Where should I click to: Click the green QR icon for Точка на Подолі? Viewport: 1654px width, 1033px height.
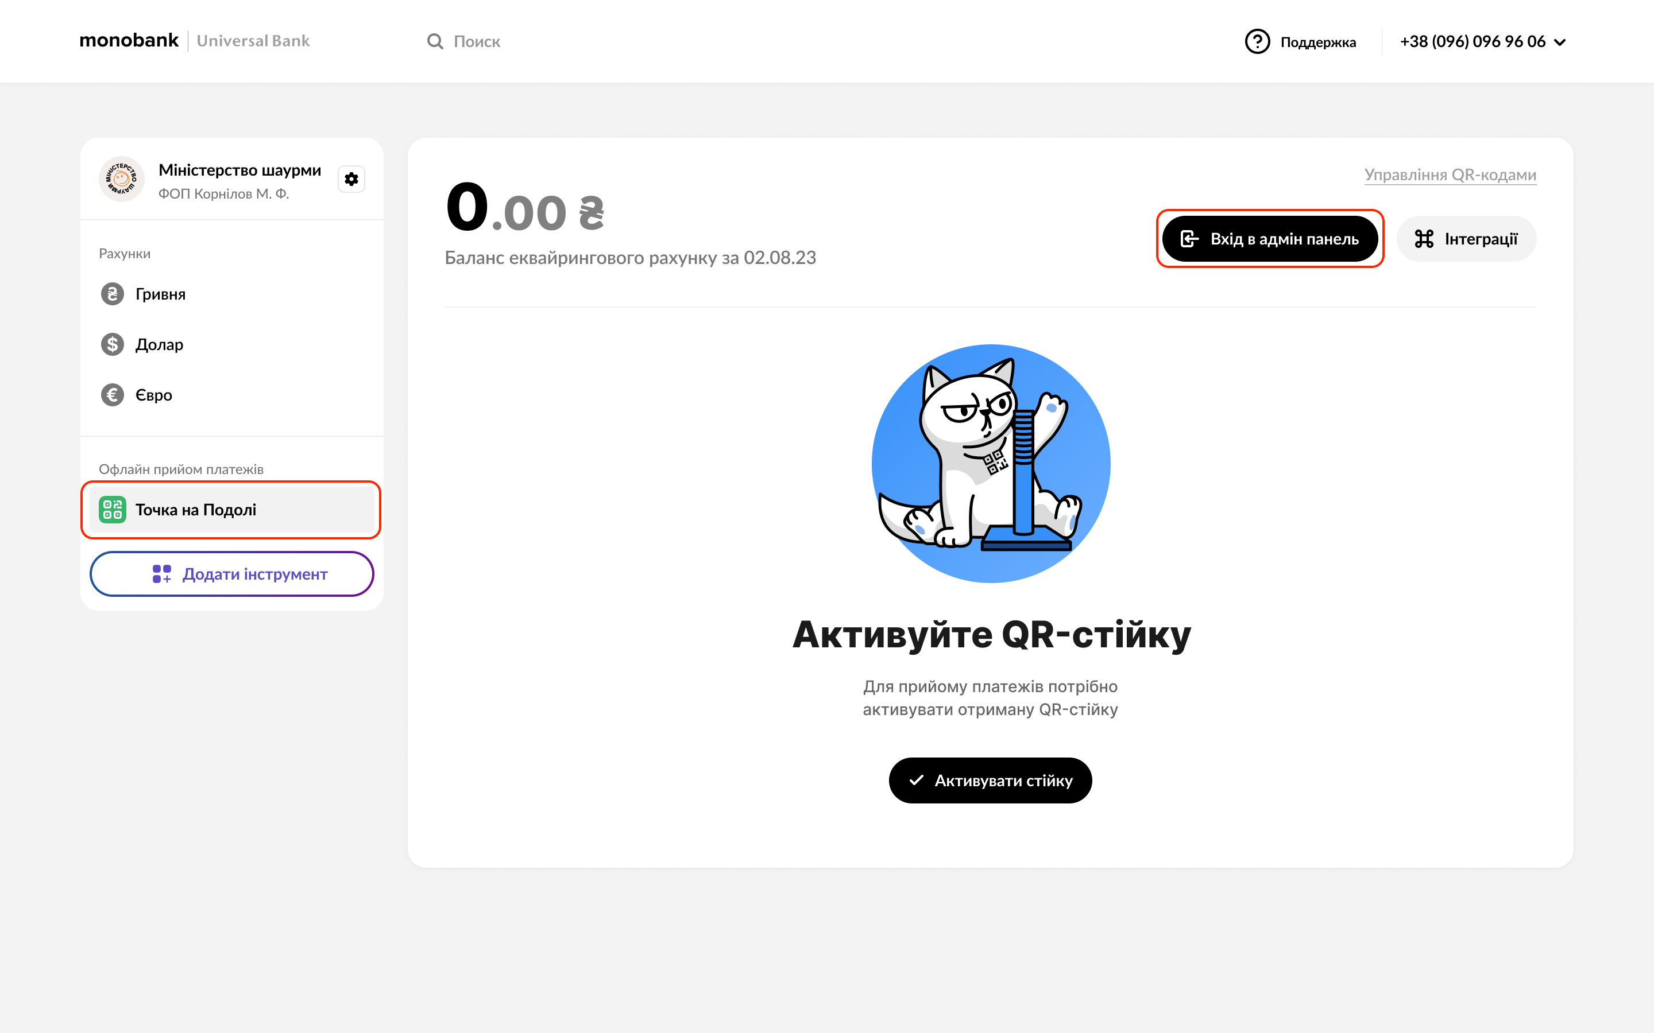coord(113,510)
